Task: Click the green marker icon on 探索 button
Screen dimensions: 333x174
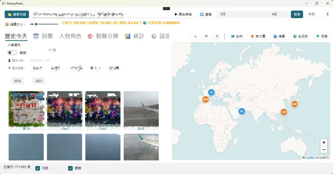Action: click(x=318, y=36)
